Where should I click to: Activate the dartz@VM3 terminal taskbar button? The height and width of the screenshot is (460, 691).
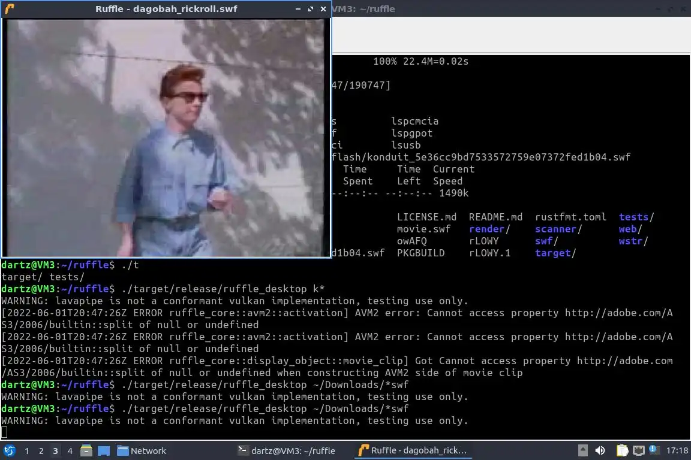point(287,451)
